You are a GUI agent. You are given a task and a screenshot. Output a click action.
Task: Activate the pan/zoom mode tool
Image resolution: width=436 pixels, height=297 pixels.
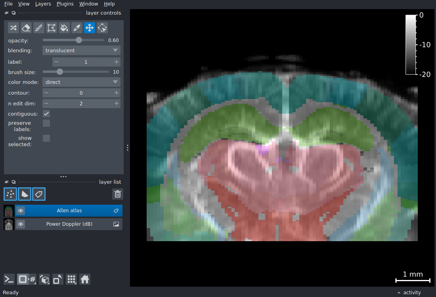90,28
